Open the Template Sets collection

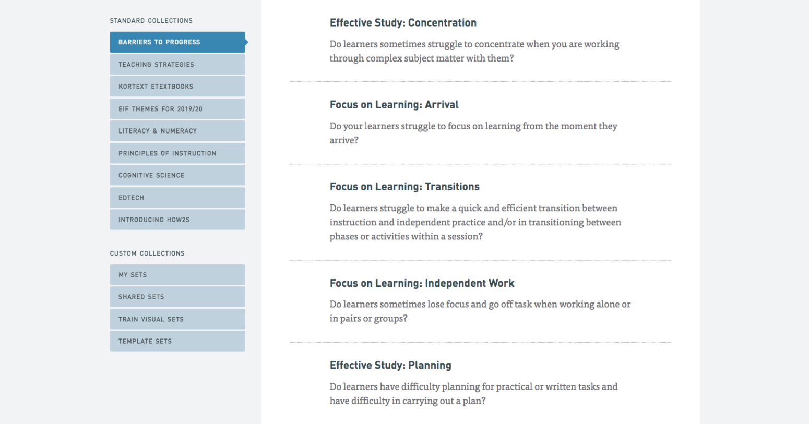coord(177,341)
